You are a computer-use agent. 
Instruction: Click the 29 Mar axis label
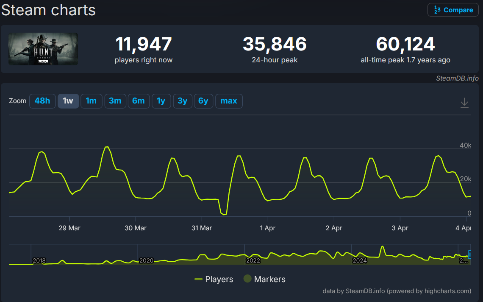69,228
